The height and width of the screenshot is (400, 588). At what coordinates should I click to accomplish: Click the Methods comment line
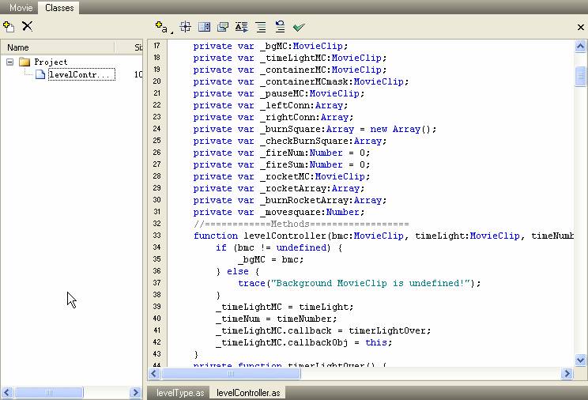301,224
